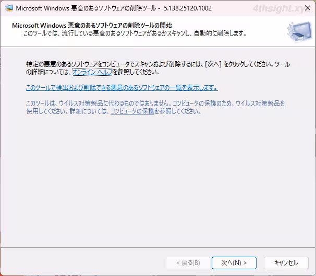
Task: Click the bold header title ending in ツールの開始
Action: [x=92, y=26]
